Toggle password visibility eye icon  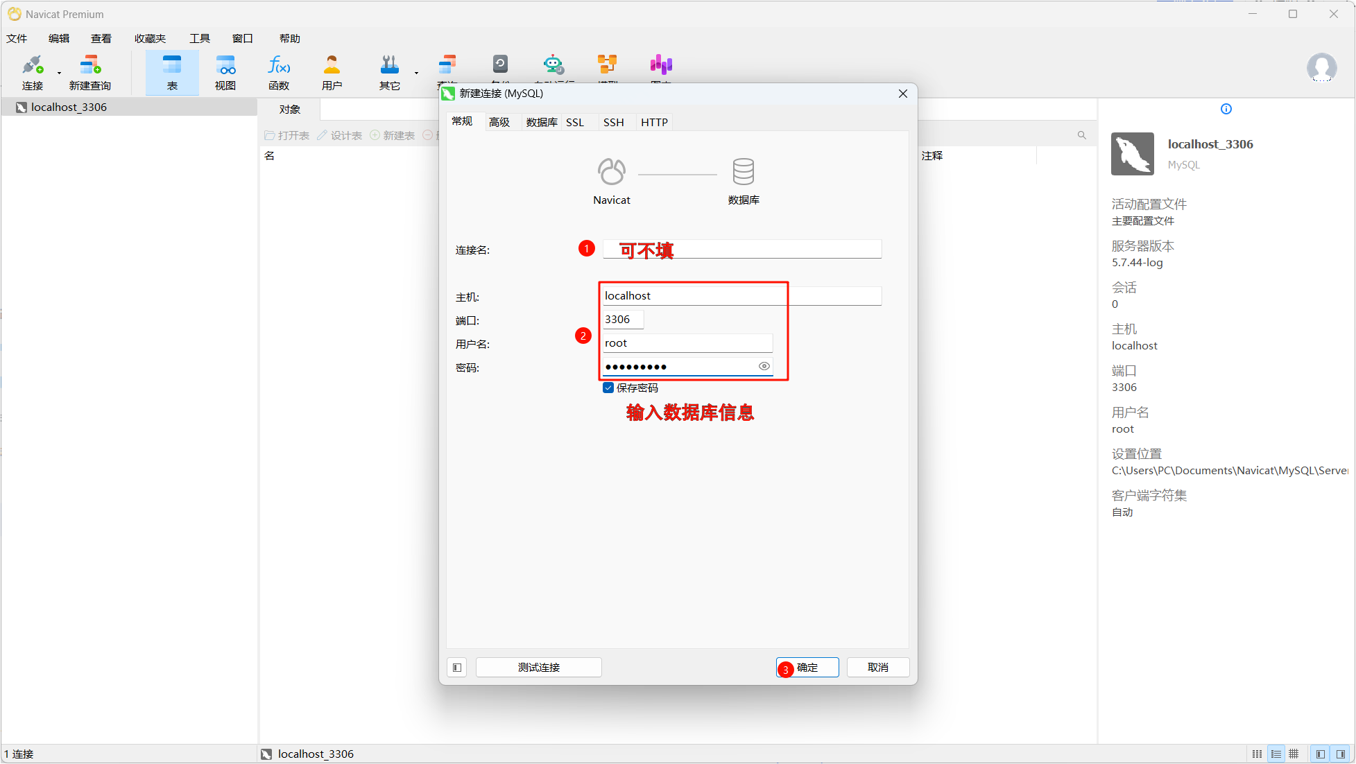[x=764, y=366]
